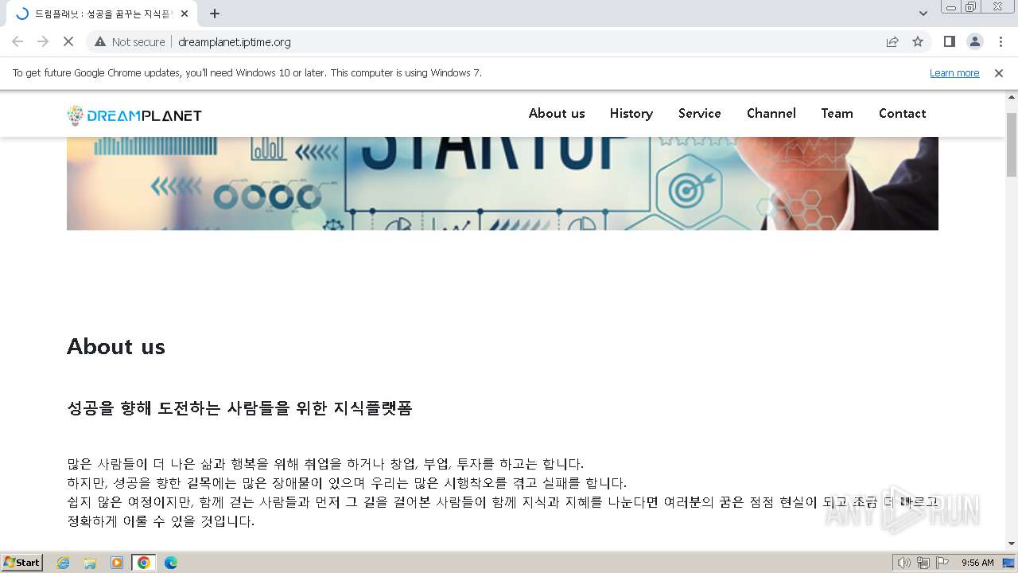Click the DreamPlanet logo
This screenshot has height=573, width=1018.
tap(134, 115)
